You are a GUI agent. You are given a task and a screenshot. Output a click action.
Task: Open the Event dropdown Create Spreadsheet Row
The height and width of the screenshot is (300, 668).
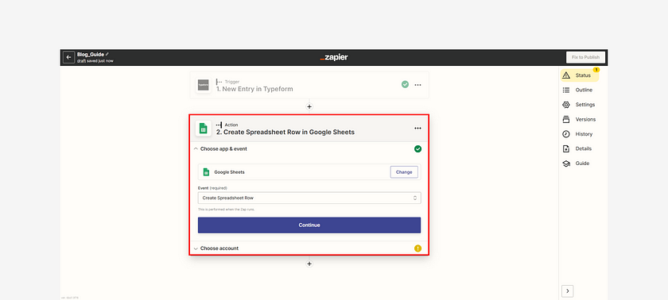(309, 198)
